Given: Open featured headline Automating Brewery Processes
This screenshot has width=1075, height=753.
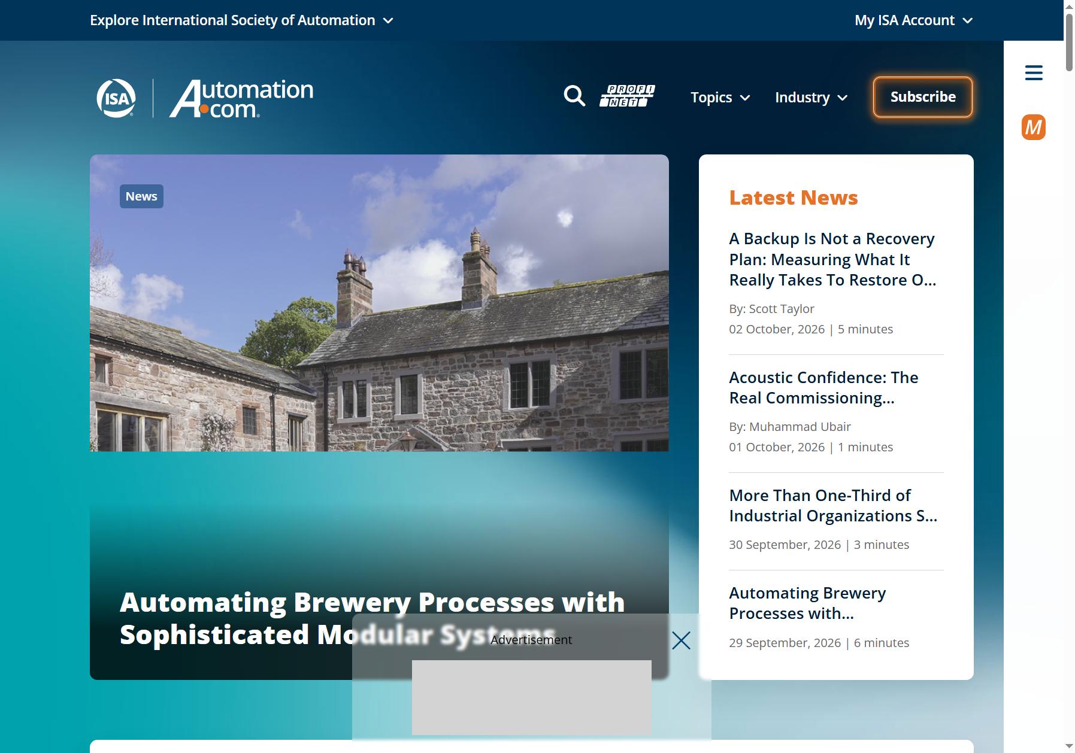Looking at the screenshot, I should [372, 618].
